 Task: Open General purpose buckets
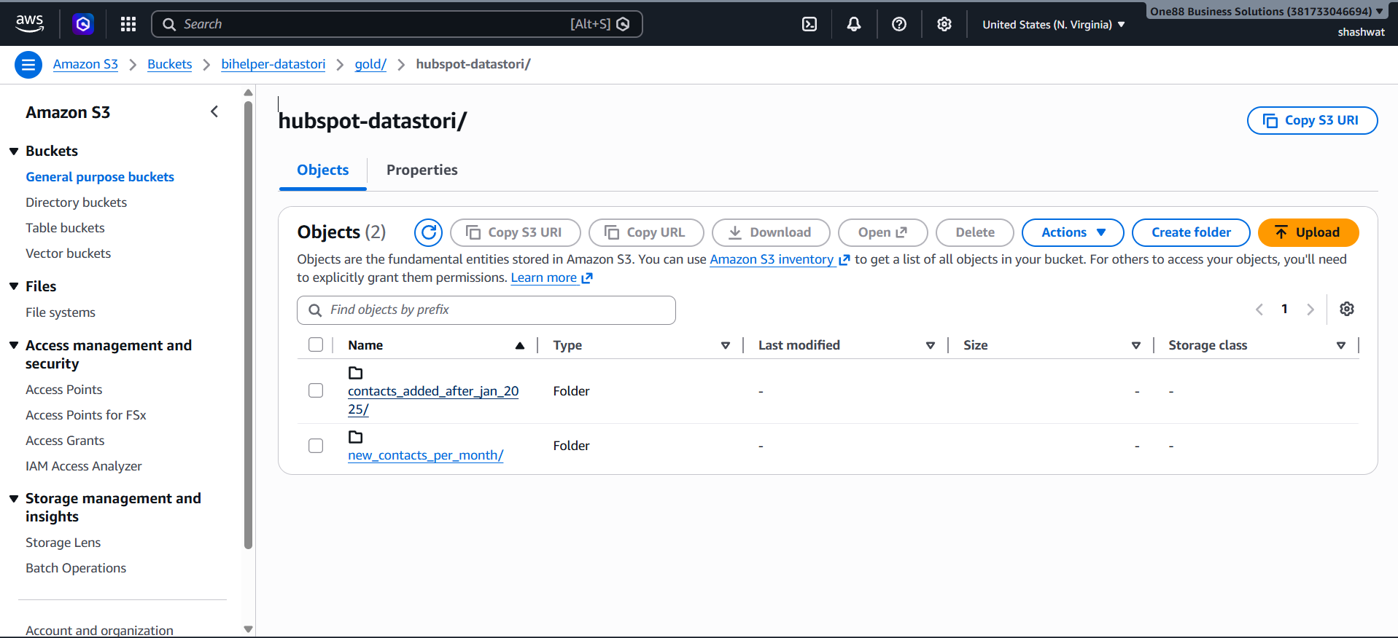[100, 177]
